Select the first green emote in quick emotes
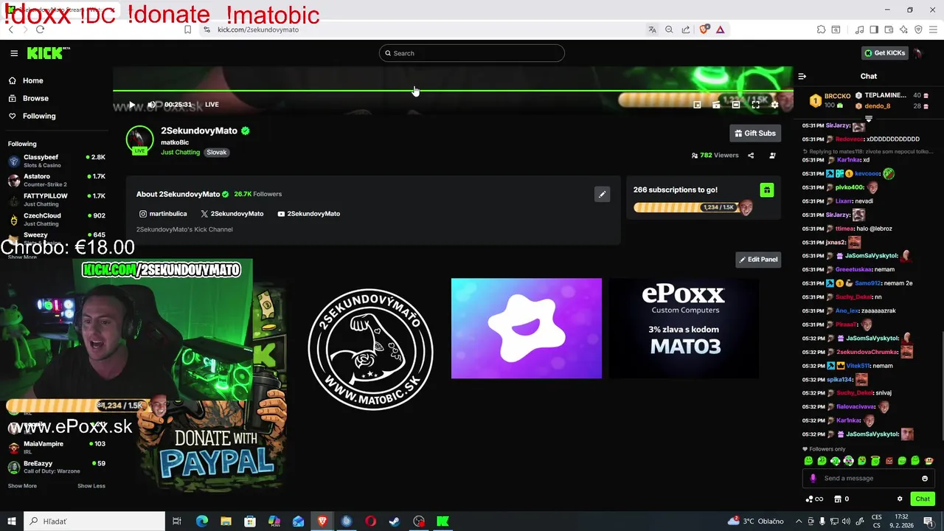 tap(808, 461)
